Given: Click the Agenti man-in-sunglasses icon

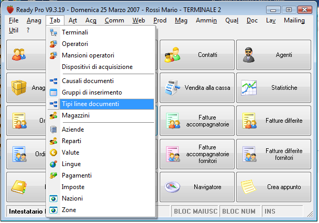Looking at the screenshot, I should [x=249, y=55].
